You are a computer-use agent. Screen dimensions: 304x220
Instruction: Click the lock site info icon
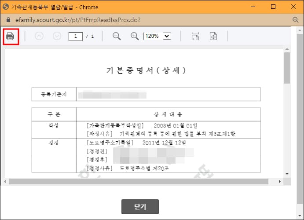[x=8, y=20]
